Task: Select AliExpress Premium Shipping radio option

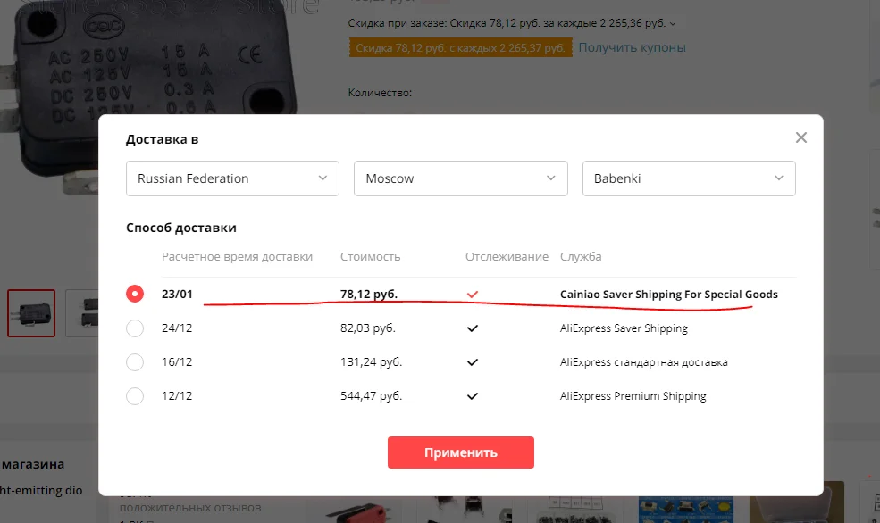Action: (x=135, y=396)
